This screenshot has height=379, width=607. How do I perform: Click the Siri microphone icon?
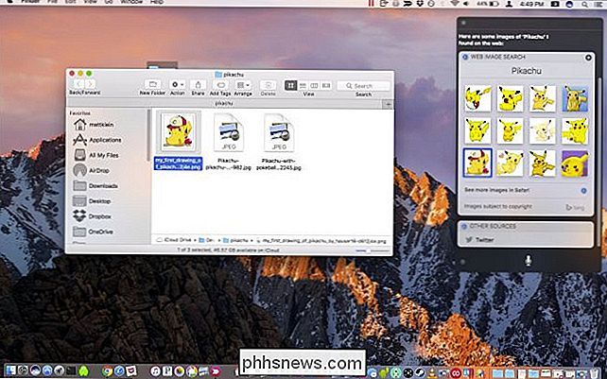coord(528,261)
